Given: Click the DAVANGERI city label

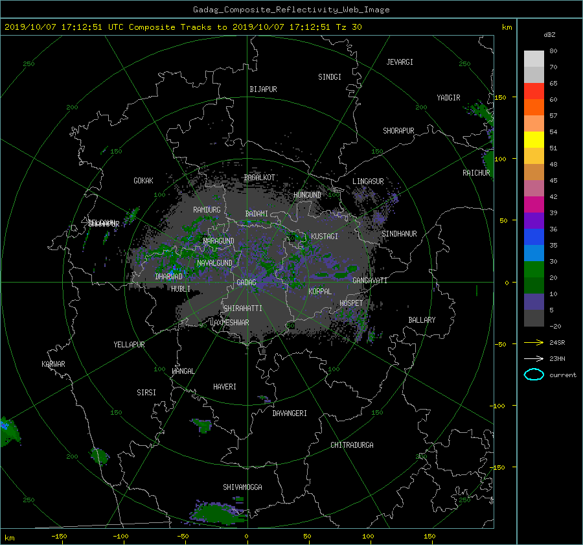Looking at the screenshot, I should click(290, 413).
